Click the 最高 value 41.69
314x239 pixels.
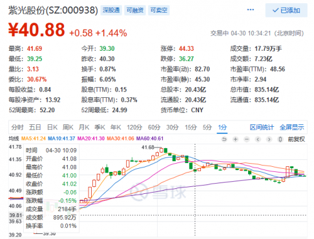click(x=35, y=48)
